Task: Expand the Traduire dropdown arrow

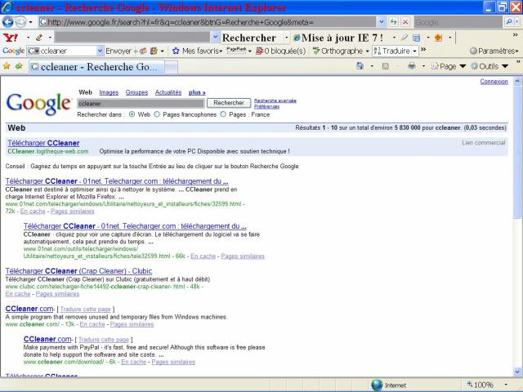Action: 414,51
